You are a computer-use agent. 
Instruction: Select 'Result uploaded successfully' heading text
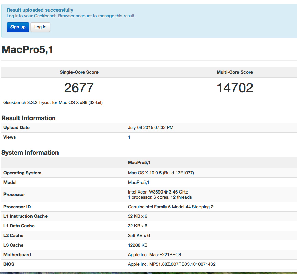pyautogui.click(x=40, y=10)
